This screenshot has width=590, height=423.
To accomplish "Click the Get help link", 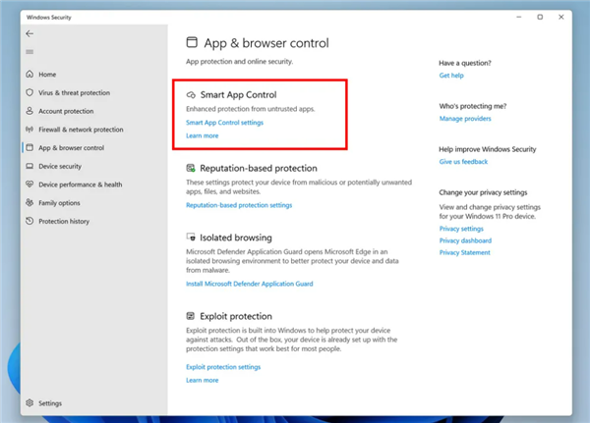I will (x=451, y=76).
